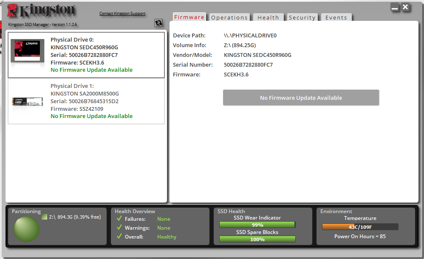Image resolution: width=424 pixels, height=259 pixels.
Task: Click the SSD Spare Blocks 100% bar
Action: point(257,239)
